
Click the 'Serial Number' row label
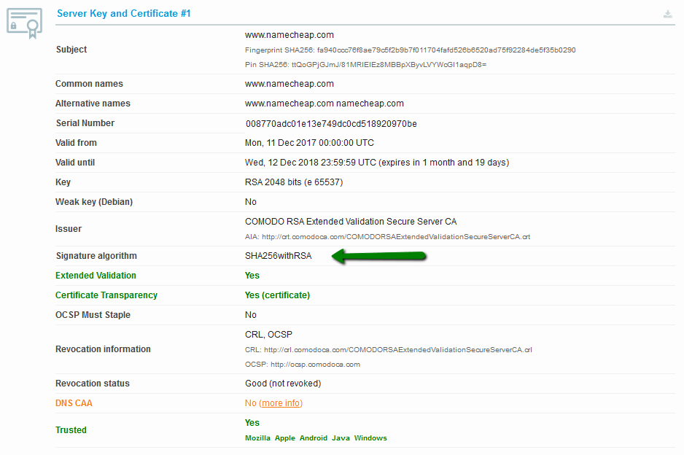point(85,123)
